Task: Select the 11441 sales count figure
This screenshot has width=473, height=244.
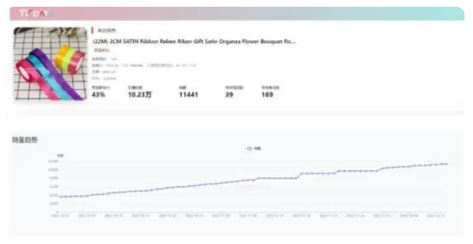Action: (189, 95)
